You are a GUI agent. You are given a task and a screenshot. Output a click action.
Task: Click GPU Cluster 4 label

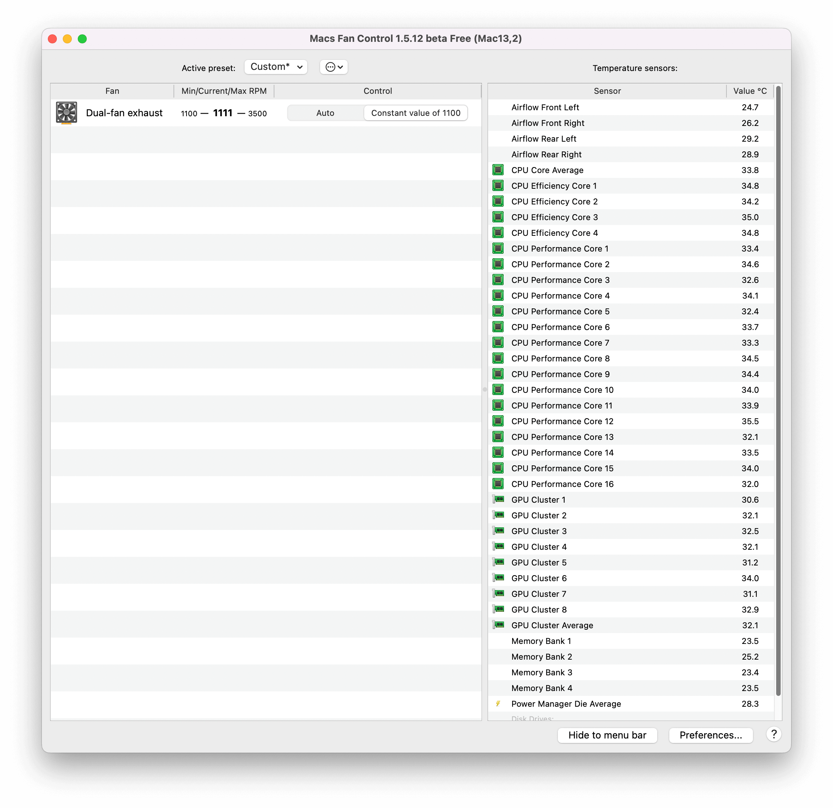[x=539, y=547]
